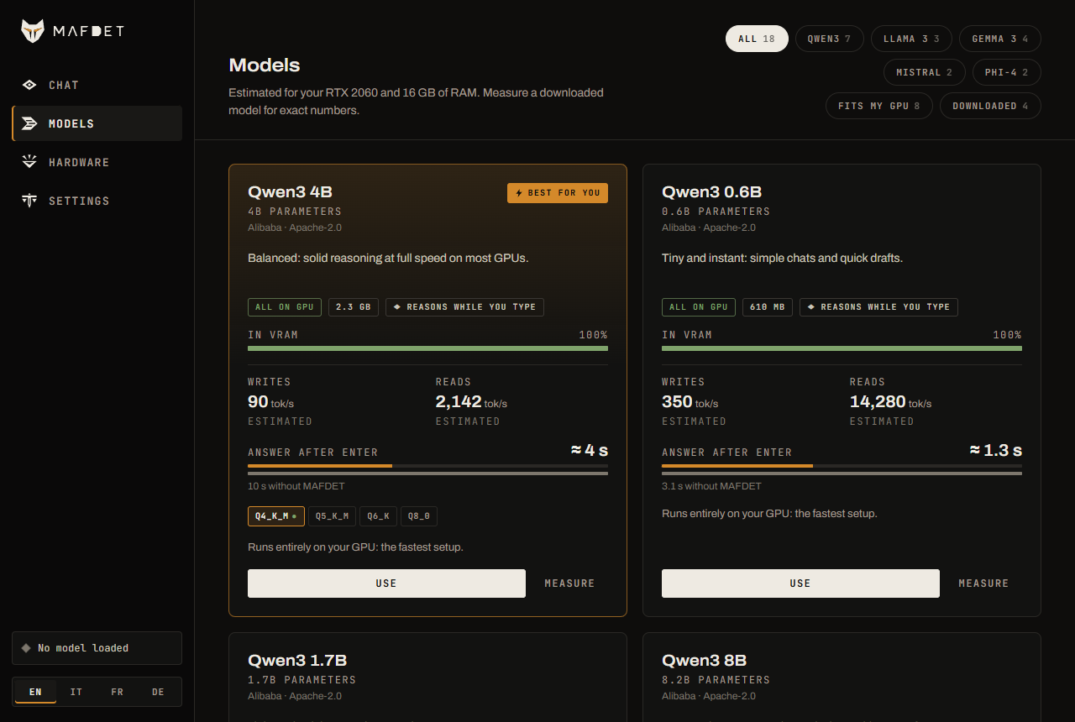Viewport: 1075px width, 722px height.
Task: Open the Settings page
Action: pyautogui.click(x=97, y=201)
